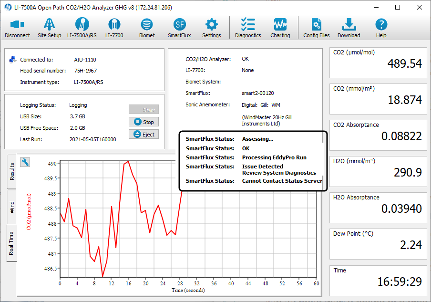Click the SmartFlux name smart2-00120
This screenshot has width=431, height=302.
coord(258,93)
